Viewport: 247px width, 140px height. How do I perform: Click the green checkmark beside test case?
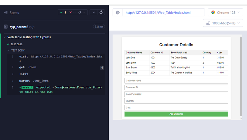tap(8, 44)
